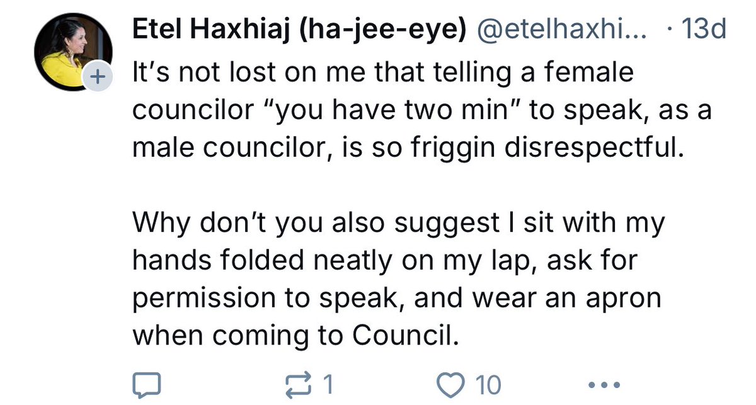Viewport: 756px width, 405px height.
Task: Open the @etelhaxhi... handle link
Action: tap(564, 30)
